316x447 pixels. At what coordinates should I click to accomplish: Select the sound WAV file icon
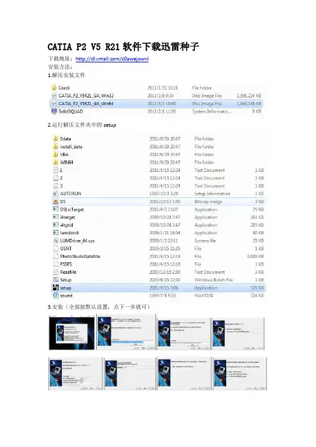[x=55, y=295]
